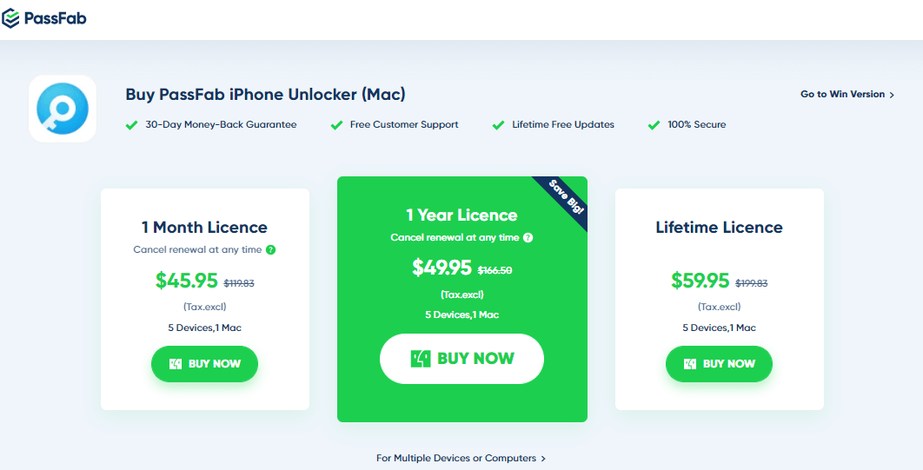The height and width of the screenshot is (470, 923).
Task: Click checkmark next to 30-Day Money-Back Guarantee
Action: pos(132,125)
